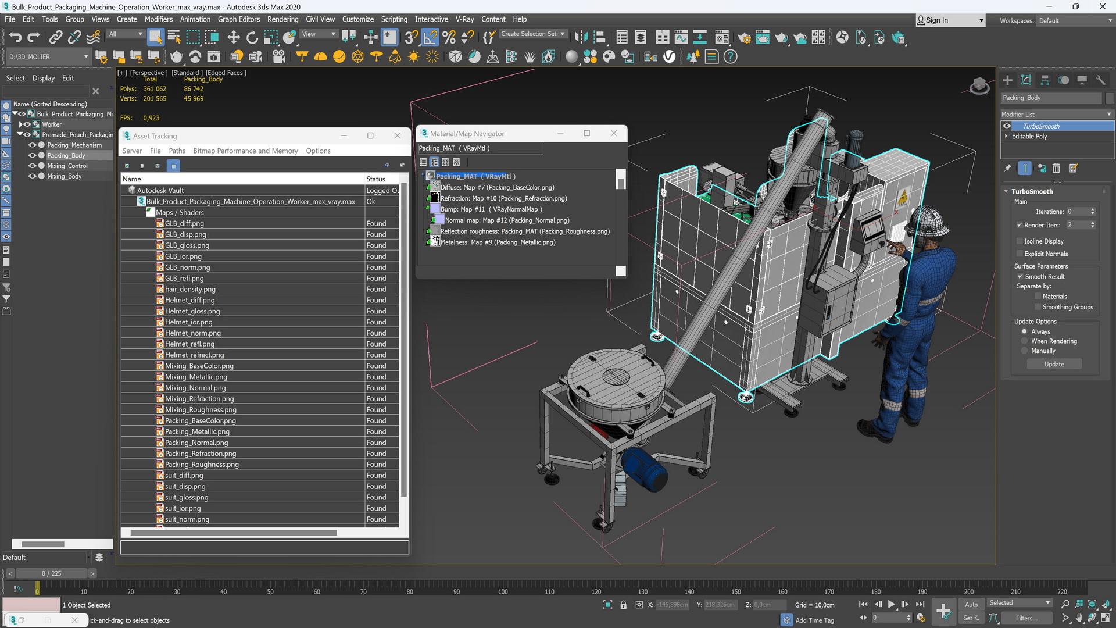Toggle the Selection Lock padlock icon

624,605
